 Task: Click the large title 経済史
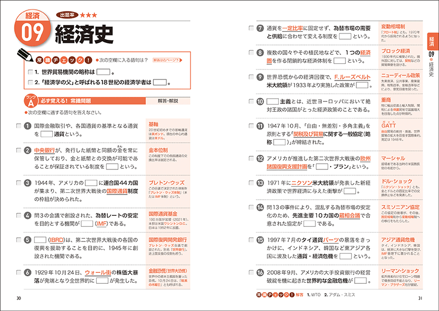84,34
